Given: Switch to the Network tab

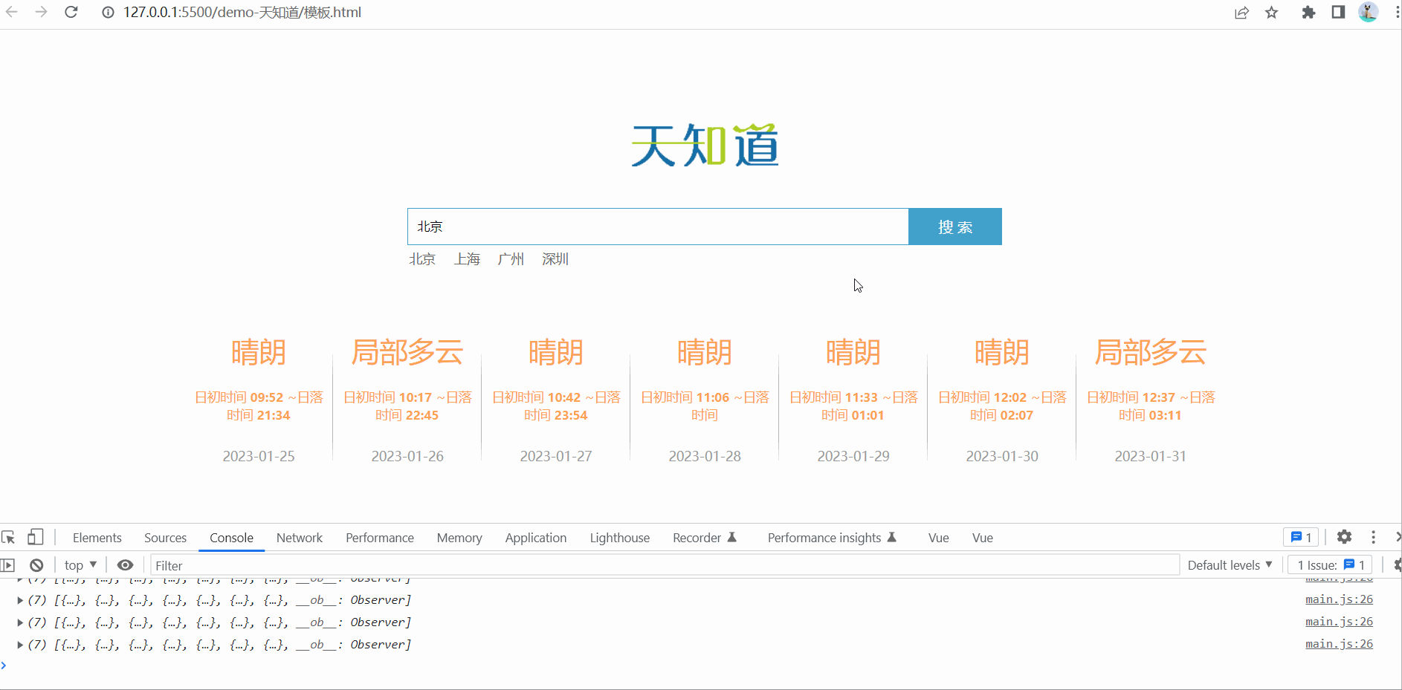Looking at the screenshot, I should [x=299, y=537].
